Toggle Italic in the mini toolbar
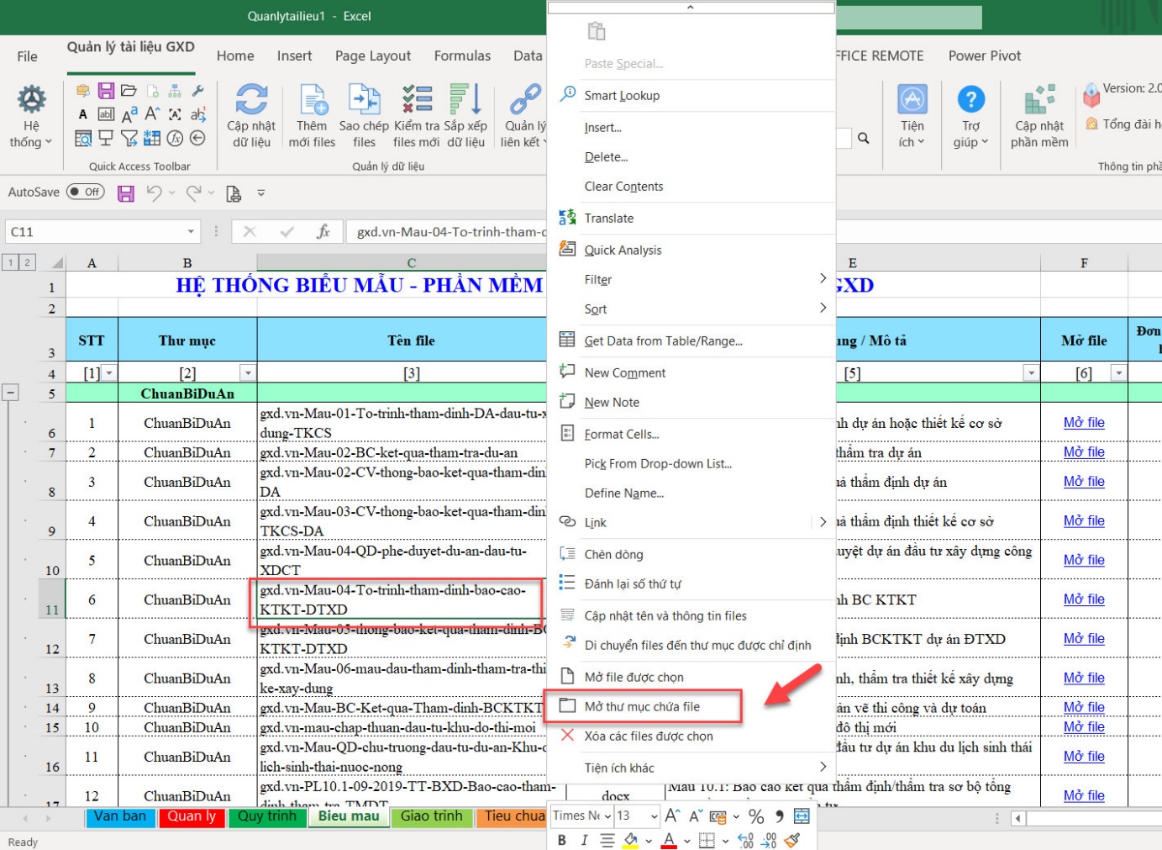The width and height of the screenshot is (1162, 850). coord(584,840)
